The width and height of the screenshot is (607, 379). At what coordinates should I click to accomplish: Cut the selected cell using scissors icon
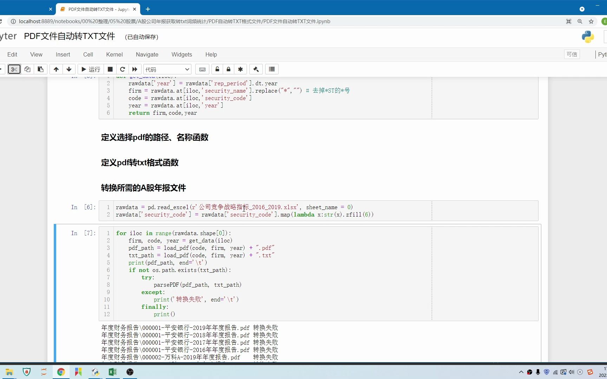(x=14, y=69)
